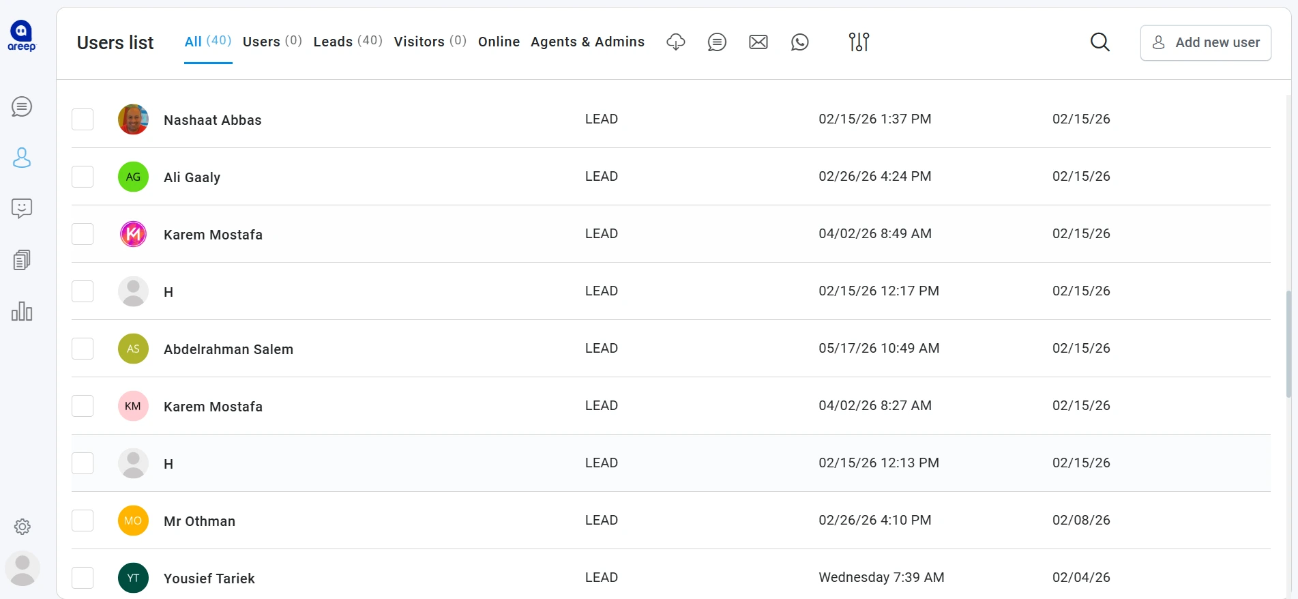1298x599 pixels.
Task: Open Yousief Tariek user name
Action: pos(209,579)
